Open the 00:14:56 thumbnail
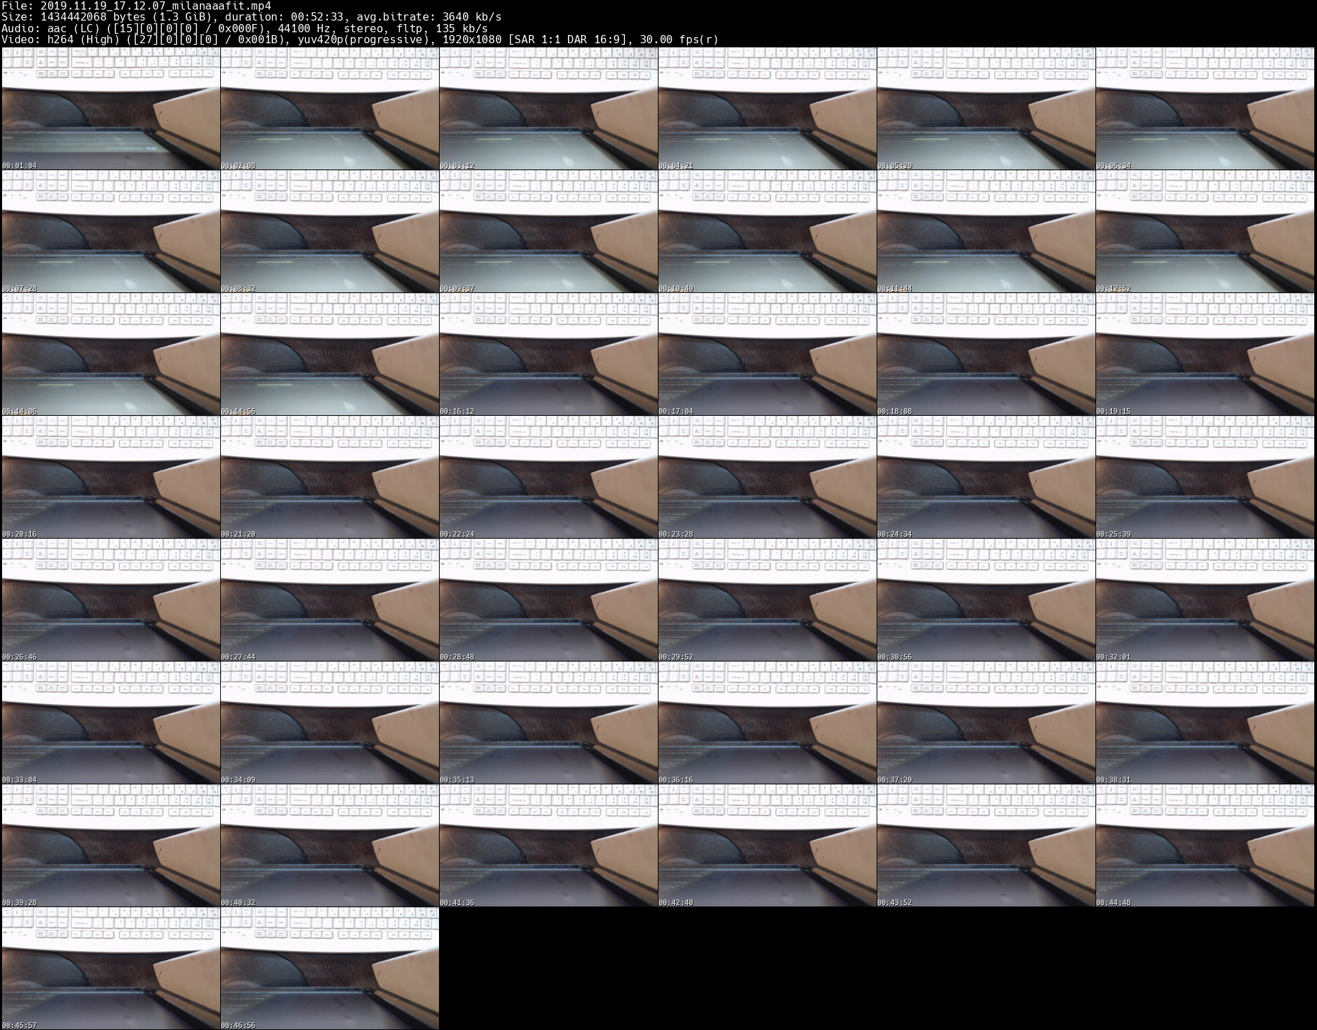This screenshot has width=1317, height=1030. pos(329,354)
